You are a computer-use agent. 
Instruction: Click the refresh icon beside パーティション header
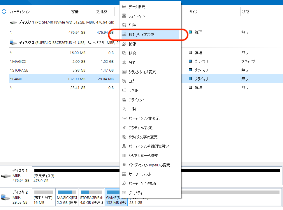click(x=4, y=12)
